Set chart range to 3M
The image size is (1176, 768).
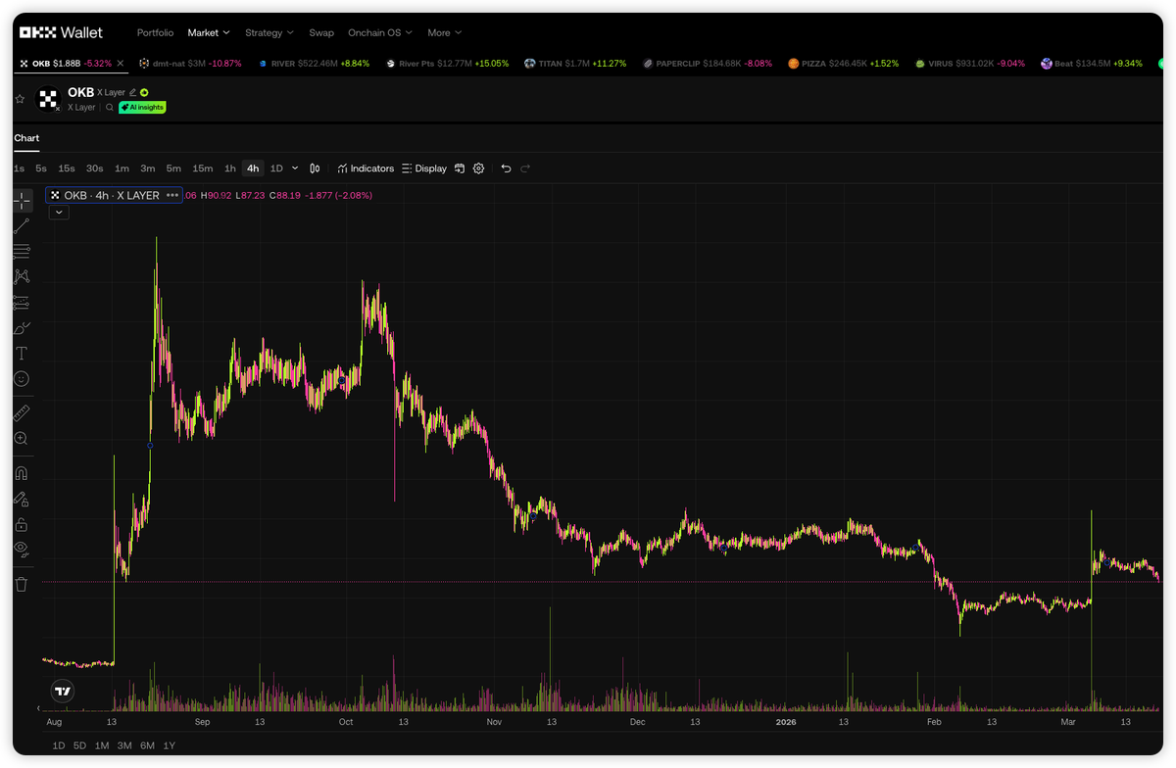click(x=124, y=745)
